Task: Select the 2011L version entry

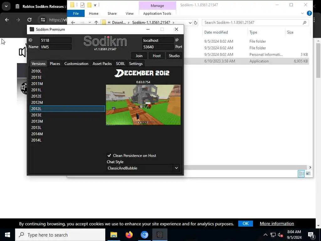Action: tap(67, 90)
